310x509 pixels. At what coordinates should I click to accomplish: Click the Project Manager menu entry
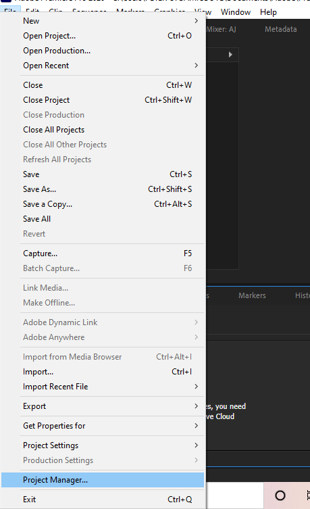[x=103, y=480]
